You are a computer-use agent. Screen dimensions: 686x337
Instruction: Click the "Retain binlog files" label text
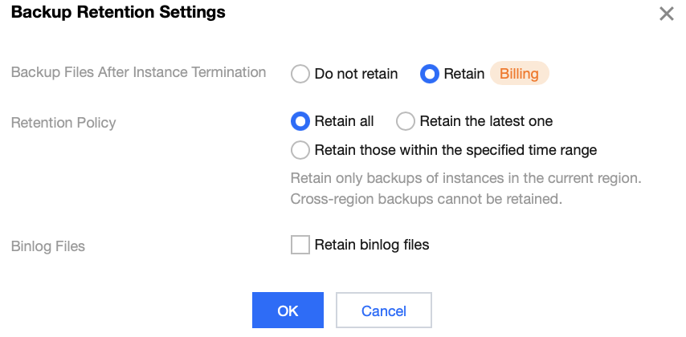[x=372, y=245]
